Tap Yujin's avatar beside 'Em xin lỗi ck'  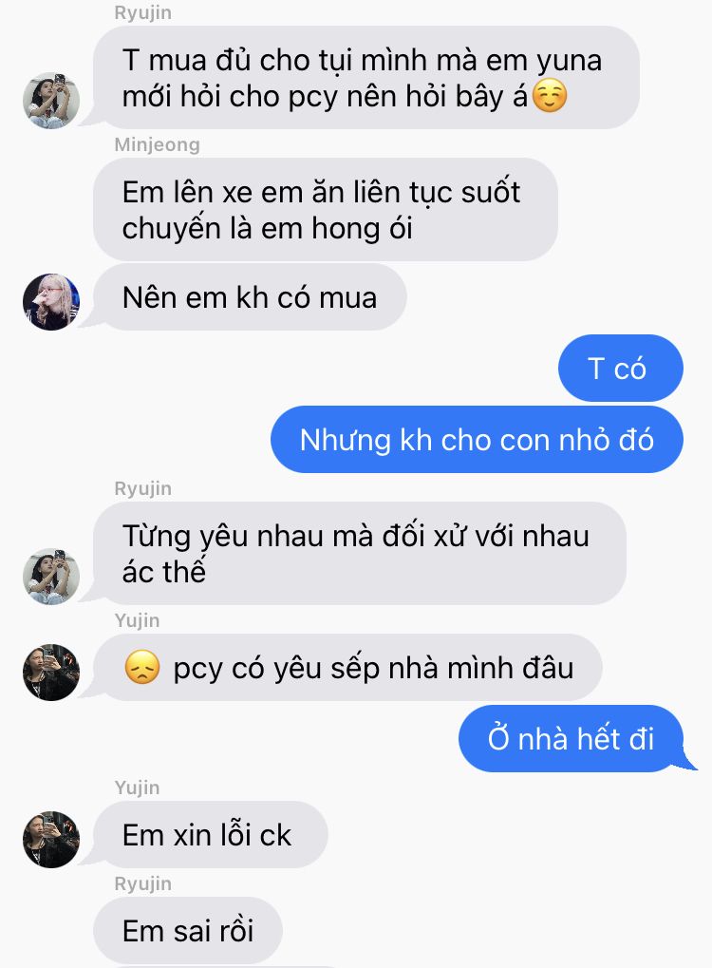click(x=51, y=840)
